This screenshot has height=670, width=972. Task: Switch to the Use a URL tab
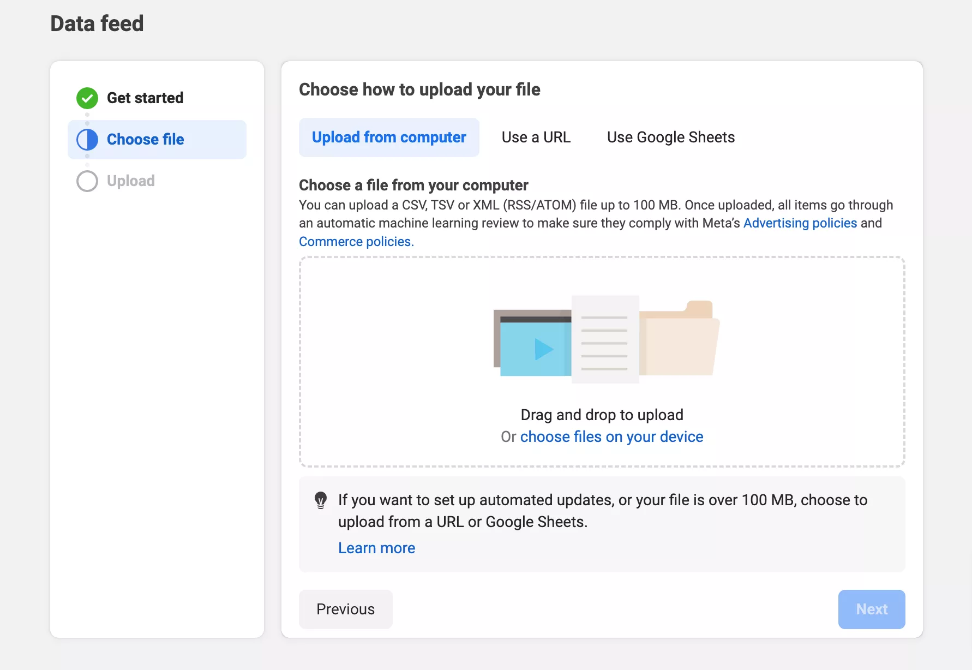tap(536, 137)
